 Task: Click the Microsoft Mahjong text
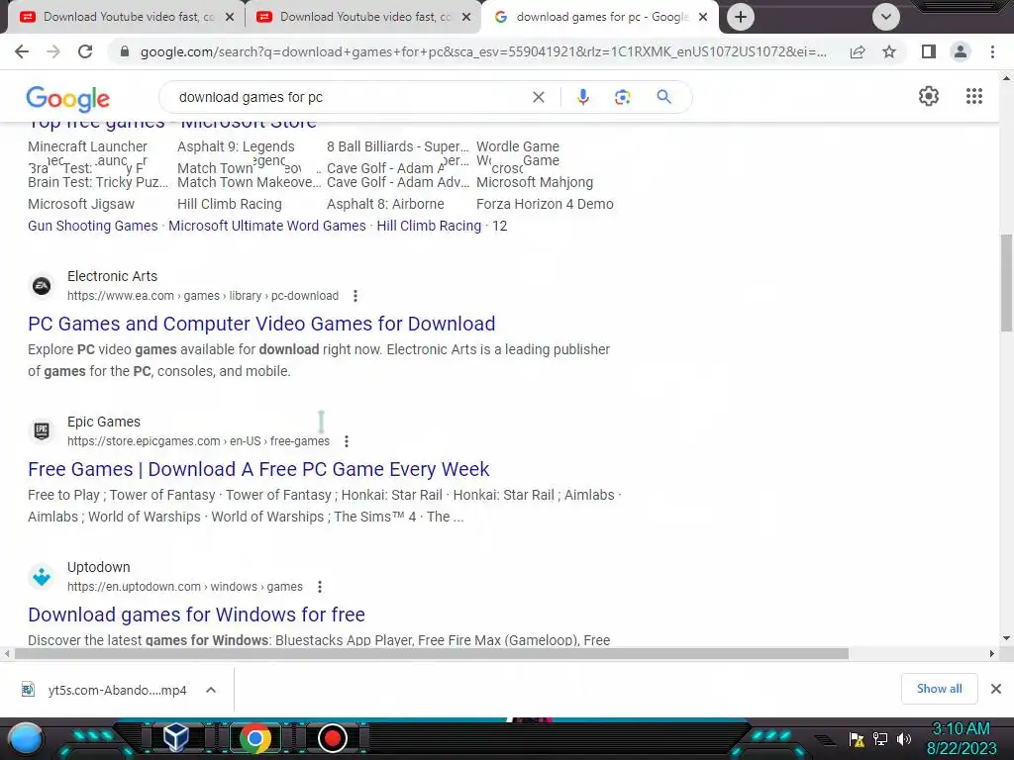[x=535, y=183]
